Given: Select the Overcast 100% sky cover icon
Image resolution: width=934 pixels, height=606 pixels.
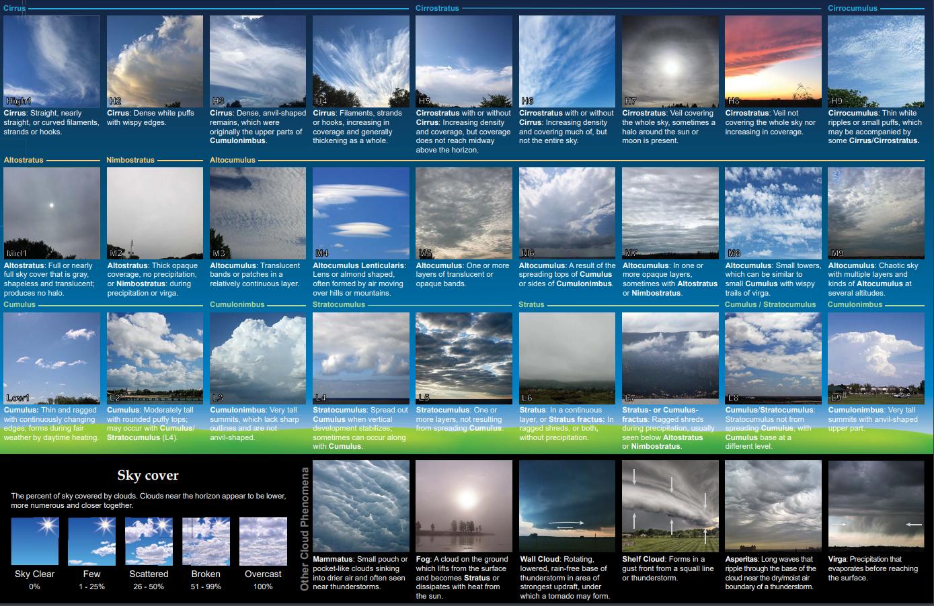Looking at the screenshot, I should [262, 541].
